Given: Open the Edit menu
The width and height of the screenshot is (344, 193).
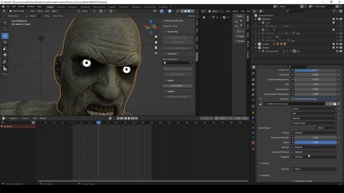Looking at the screenshot, I should [x=14, y=6].
